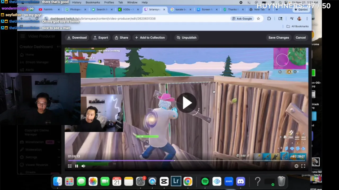Open the Bookmarks menu
Image resolution: width=339 pixels, height=190 pixels.
click(x=93, y=2)
